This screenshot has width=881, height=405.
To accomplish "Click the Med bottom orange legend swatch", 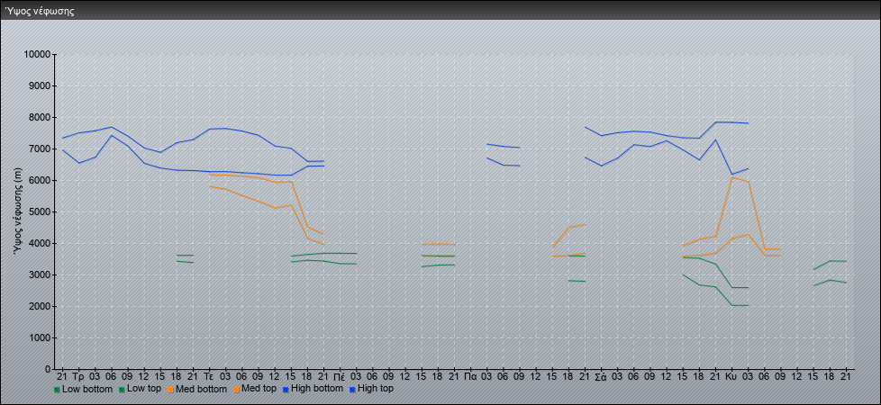I will pyautogui.click(x=169, y=390).
